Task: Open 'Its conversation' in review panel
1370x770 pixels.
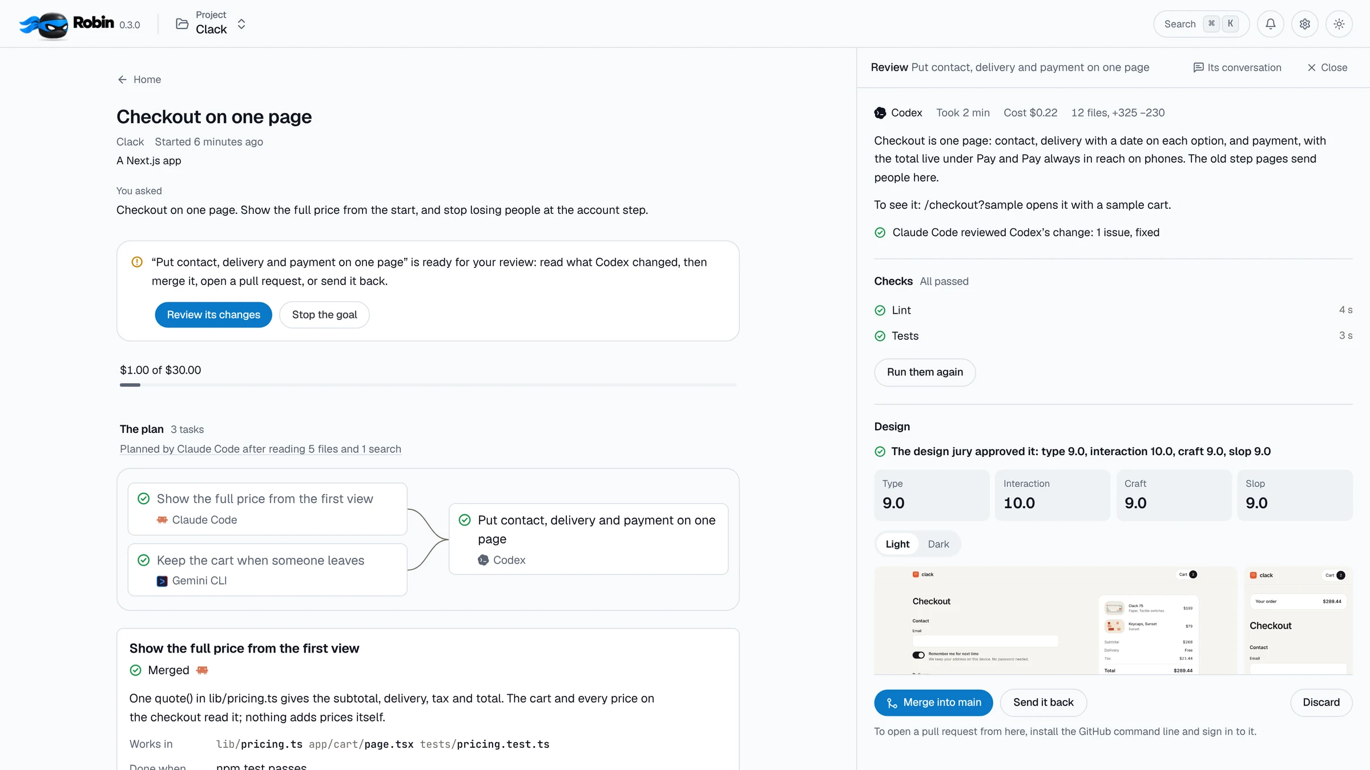Action: pos(1237,67)
